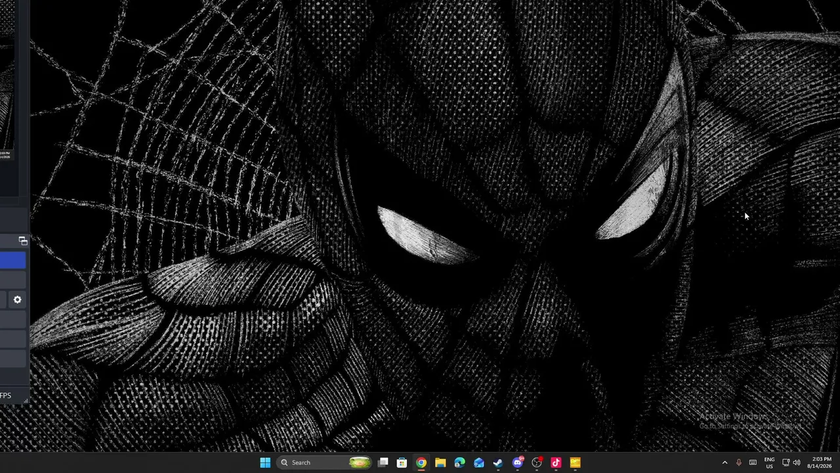Open the Outlook mail app icon

[x=479, y=462]
